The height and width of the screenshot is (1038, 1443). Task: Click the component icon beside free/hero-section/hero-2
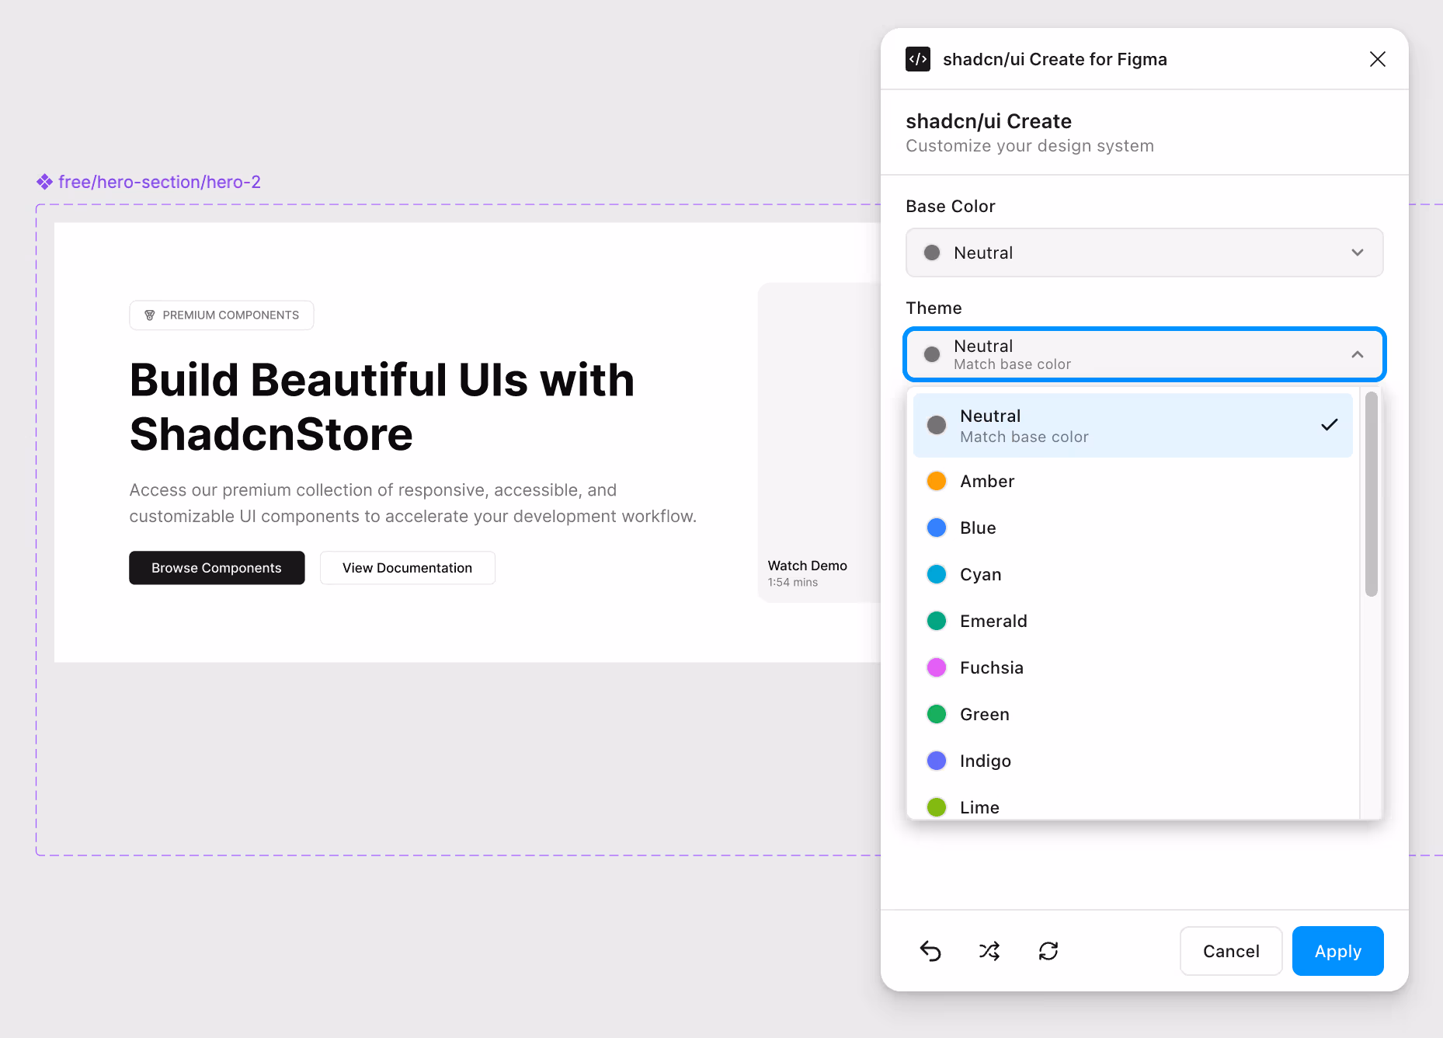coord(45,182)
